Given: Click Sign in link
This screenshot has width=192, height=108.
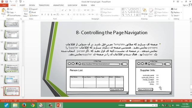Looking at the screenshot, I should point(185,5).
